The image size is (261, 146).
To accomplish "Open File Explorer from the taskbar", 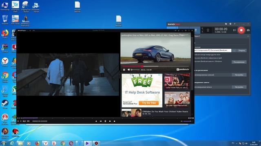I will 20,143.
